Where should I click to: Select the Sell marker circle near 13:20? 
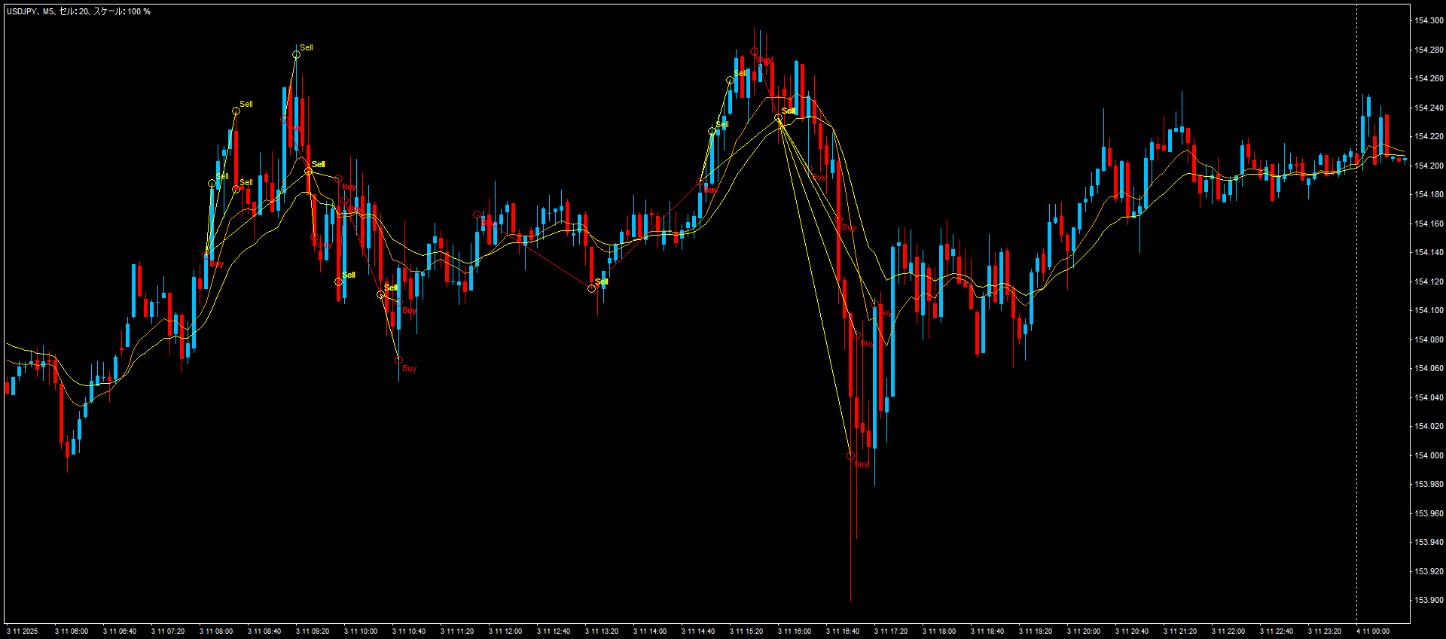tap(591, 288)
